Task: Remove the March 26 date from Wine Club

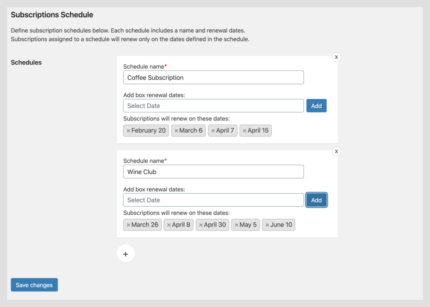Action: click(x=128, y=225)
